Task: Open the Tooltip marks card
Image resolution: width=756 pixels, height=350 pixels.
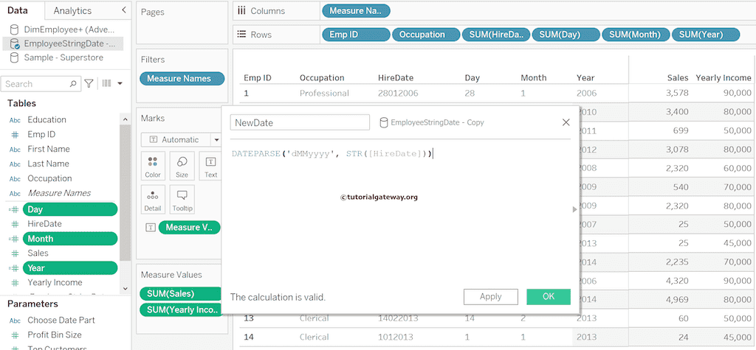Action: (182, 200)
